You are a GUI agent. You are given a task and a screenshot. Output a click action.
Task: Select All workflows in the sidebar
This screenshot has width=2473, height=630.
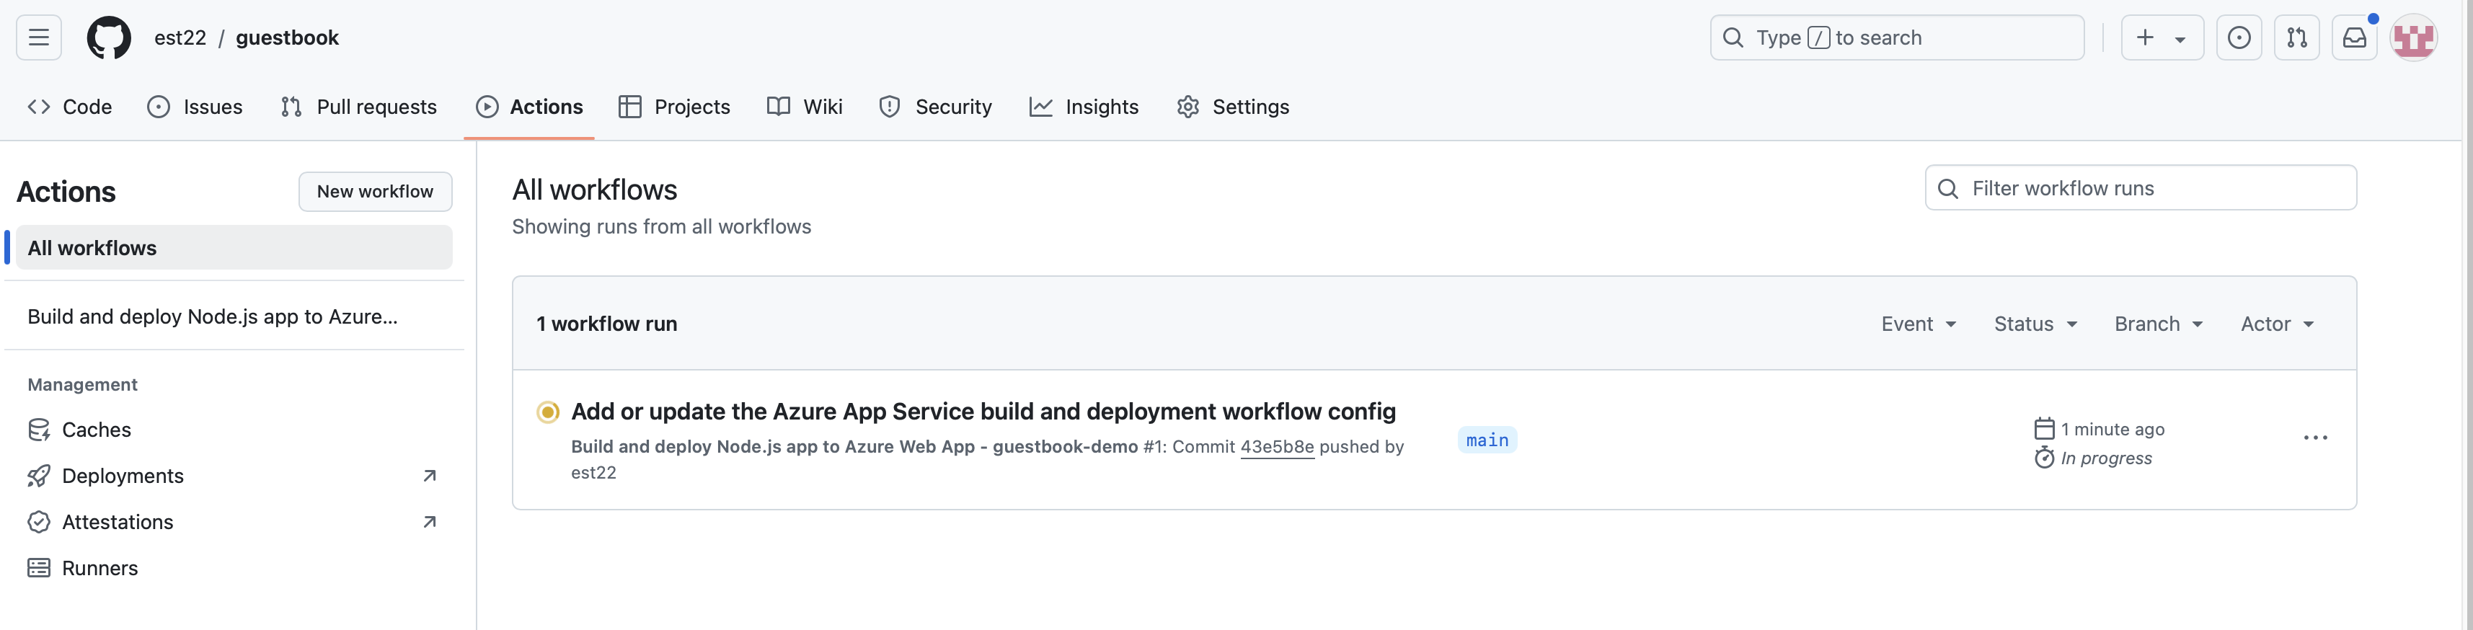[x=234, y=247]
